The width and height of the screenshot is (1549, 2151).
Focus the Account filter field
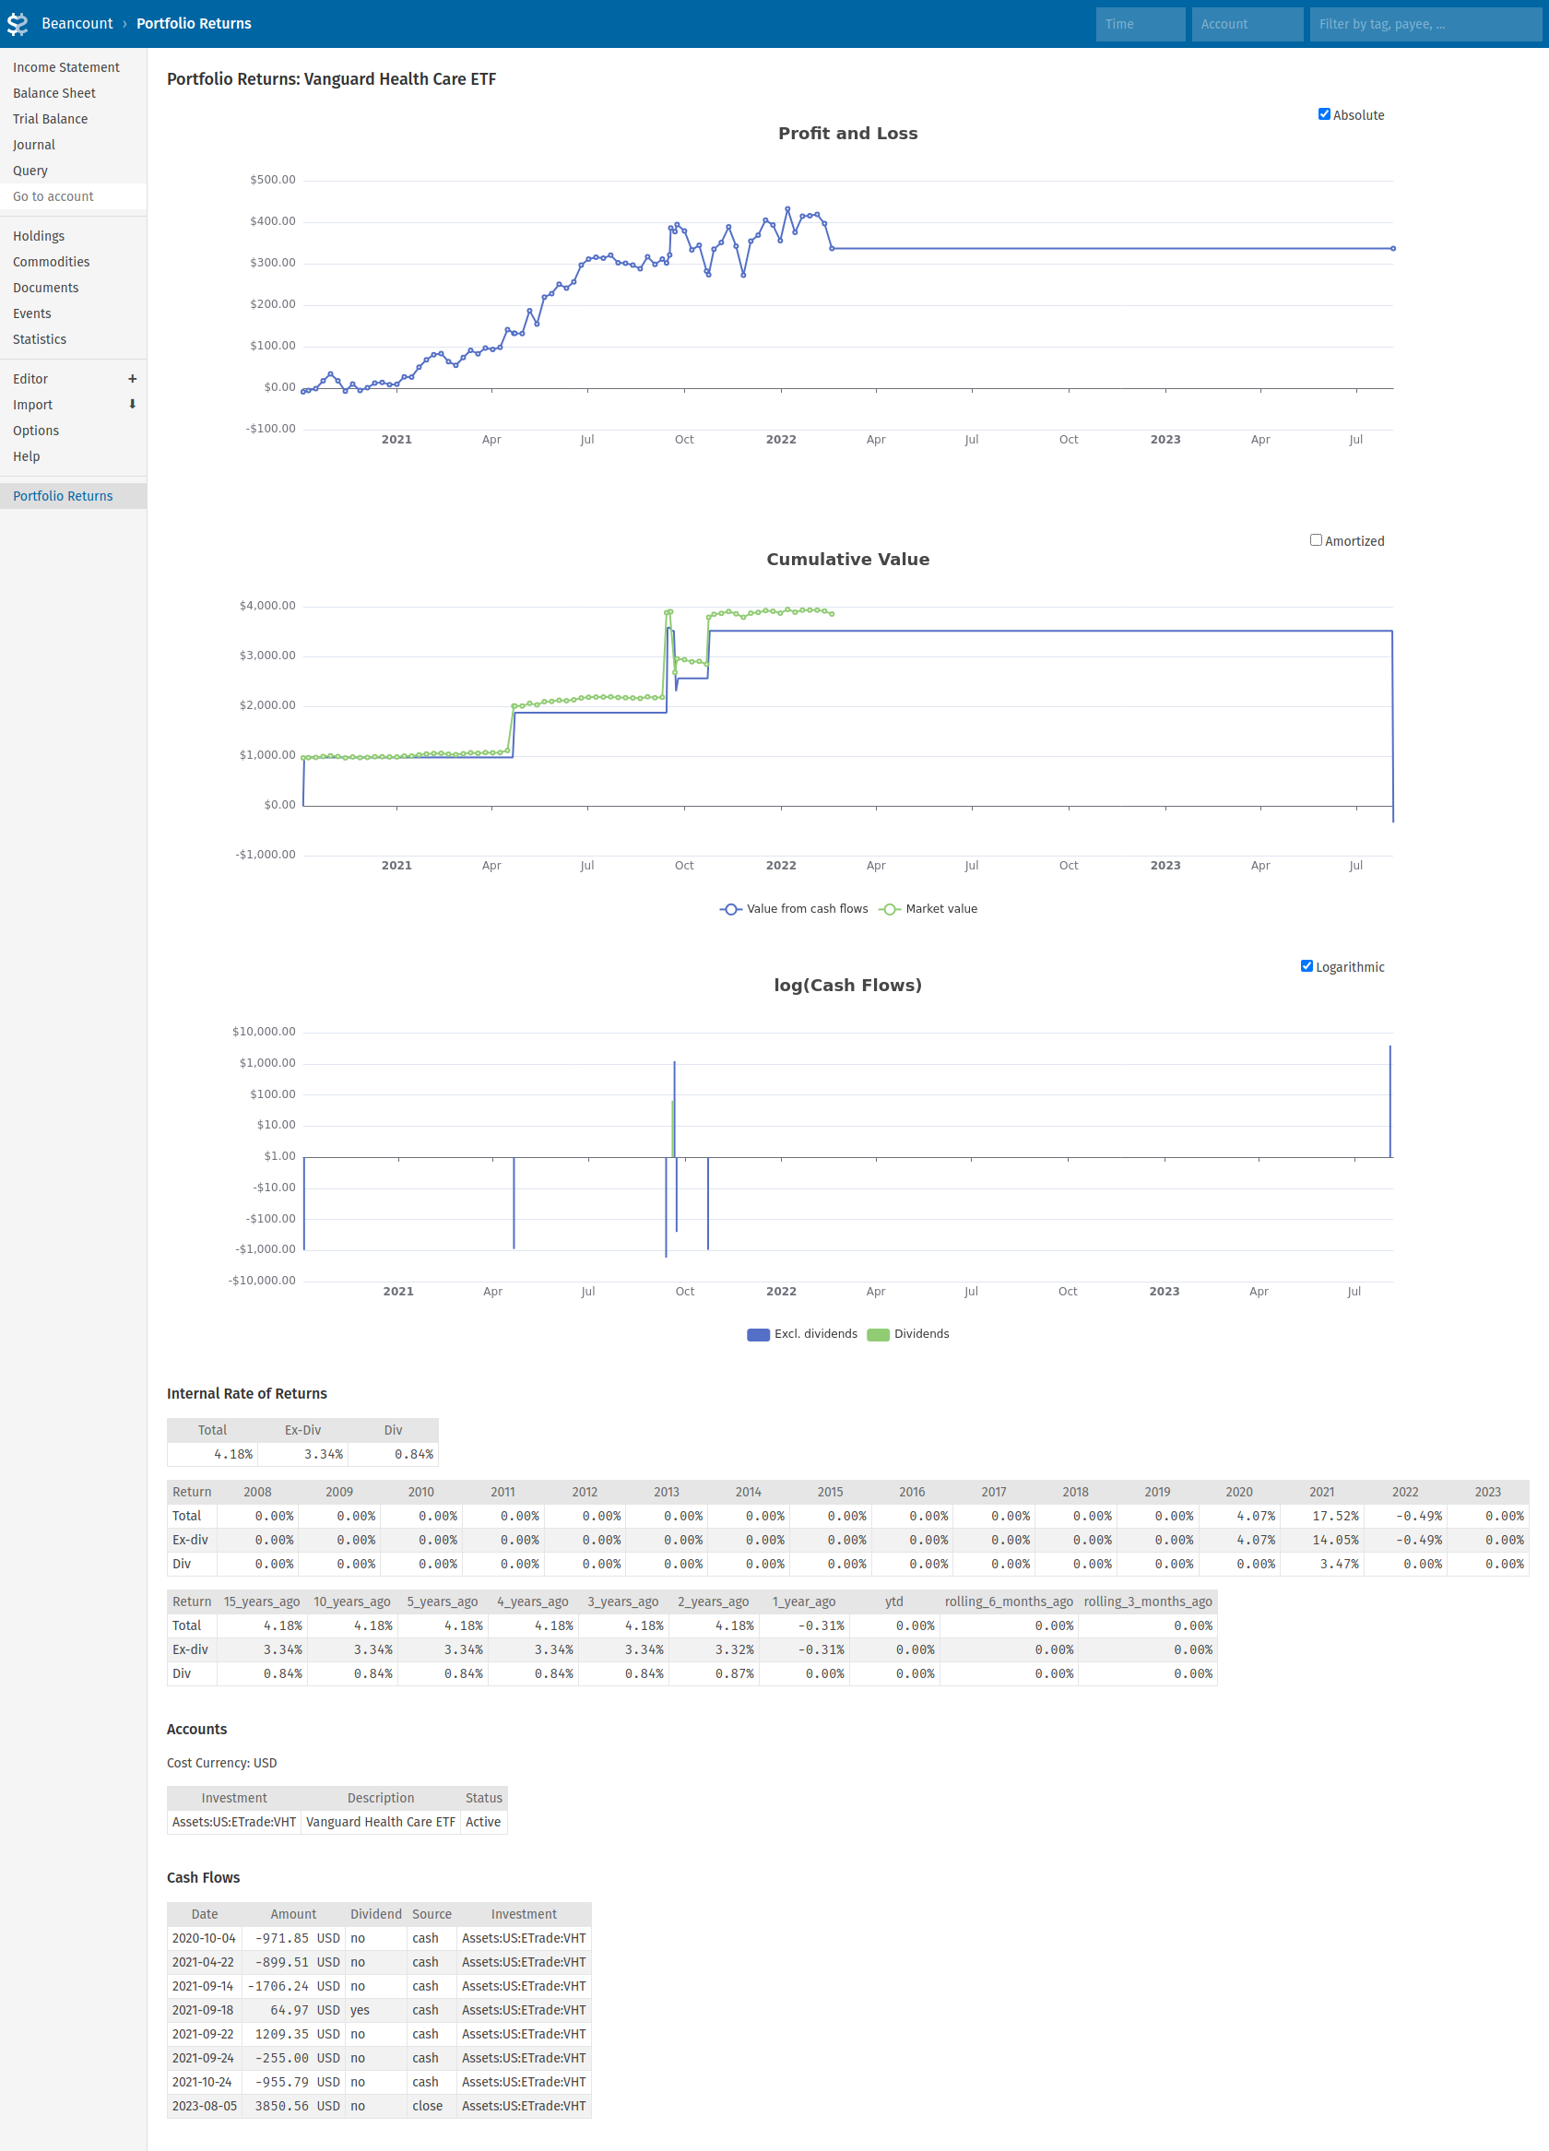pyautogui.click(x=1247, y=24)
